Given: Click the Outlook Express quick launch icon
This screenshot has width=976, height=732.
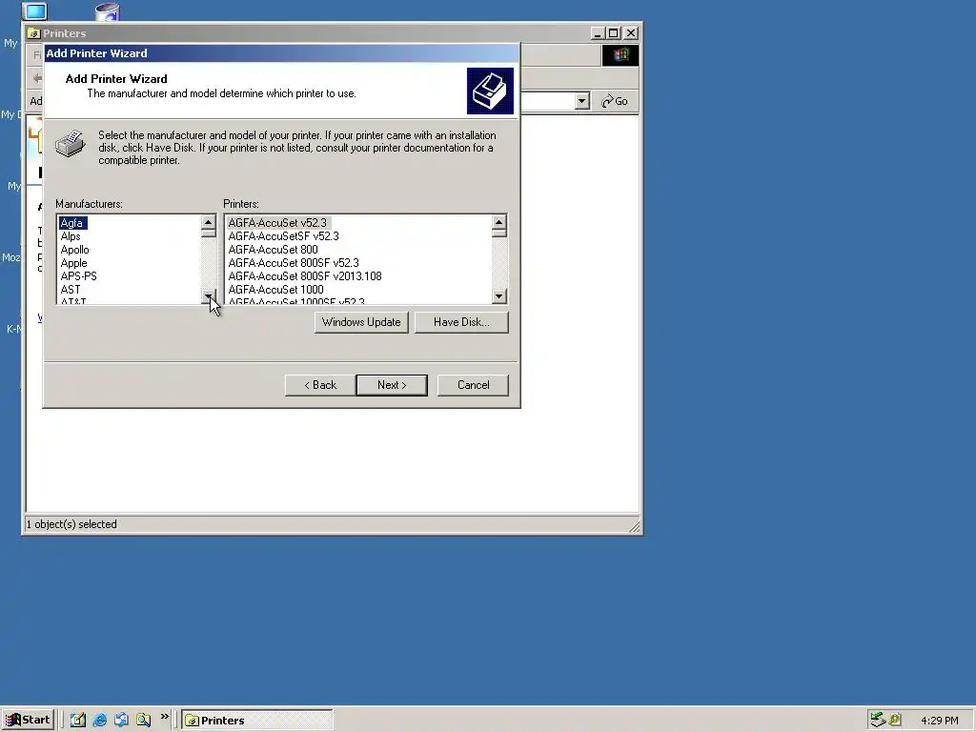Looking at the screenshot, I should (x=121, y=720).
